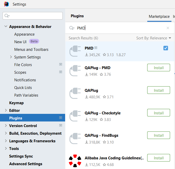Click the QAPlug plugin icon
This screenshot has height=169, width=175.
point(75,93)
